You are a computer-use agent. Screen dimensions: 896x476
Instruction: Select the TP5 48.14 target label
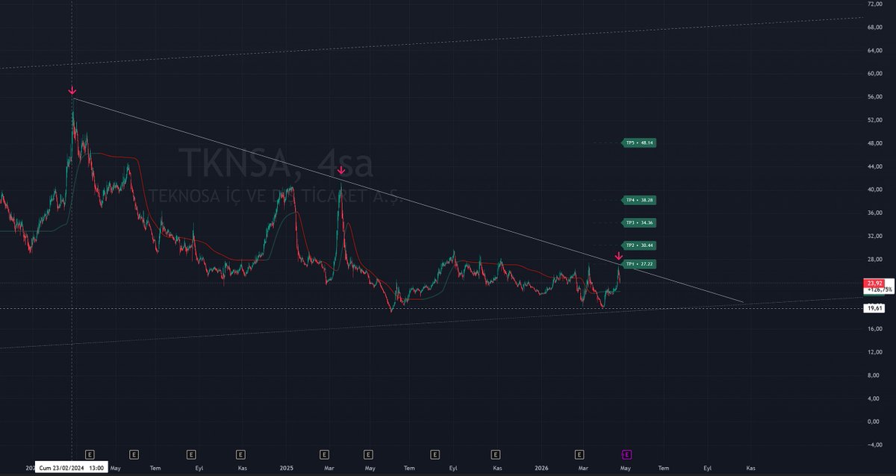pos(639,143)
